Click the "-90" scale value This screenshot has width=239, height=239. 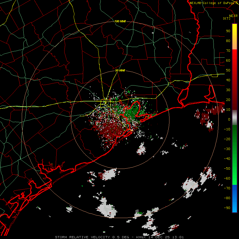227,208
